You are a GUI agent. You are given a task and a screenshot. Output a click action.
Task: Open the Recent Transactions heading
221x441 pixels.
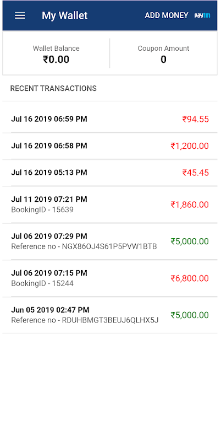(53, 88)
